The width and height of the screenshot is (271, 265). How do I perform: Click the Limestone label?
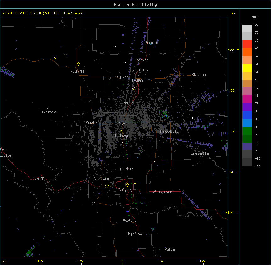click(48, 112)
